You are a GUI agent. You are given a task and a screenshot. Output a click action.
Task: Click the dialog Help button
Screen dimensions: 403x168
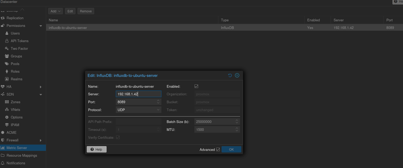coord(96,149)
